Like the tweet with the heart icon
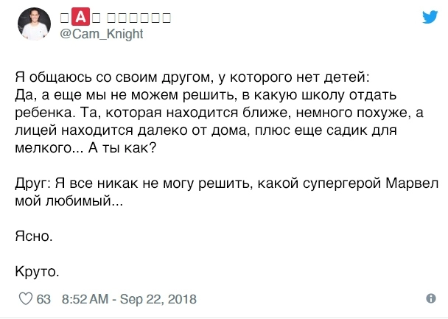The image size is (448, 319). 24,300
